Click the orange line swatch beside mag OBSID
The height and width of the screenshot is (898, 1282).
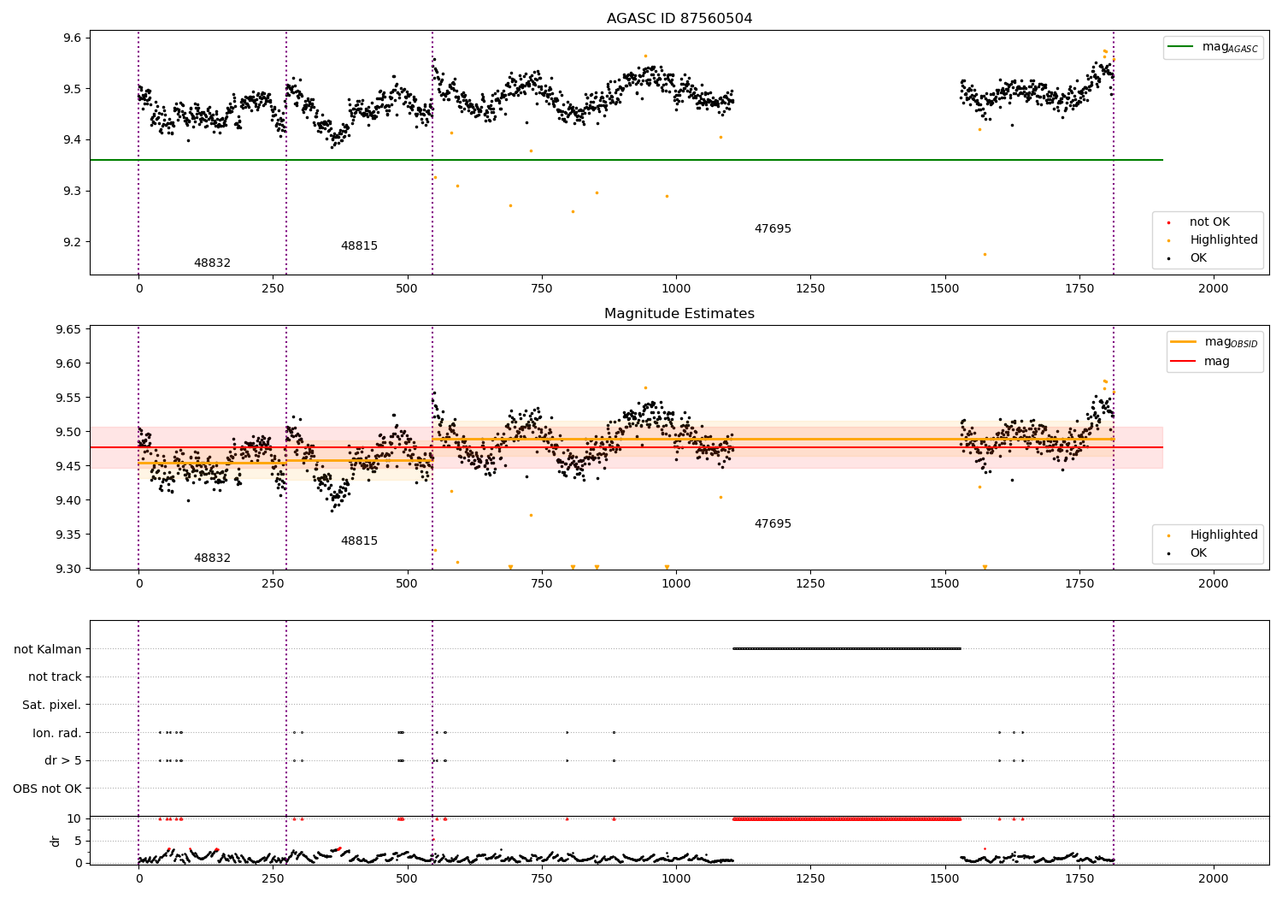point(1184,342)
